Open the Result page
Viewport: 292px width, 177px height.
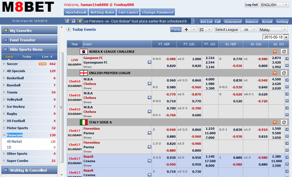pos(267,22)
